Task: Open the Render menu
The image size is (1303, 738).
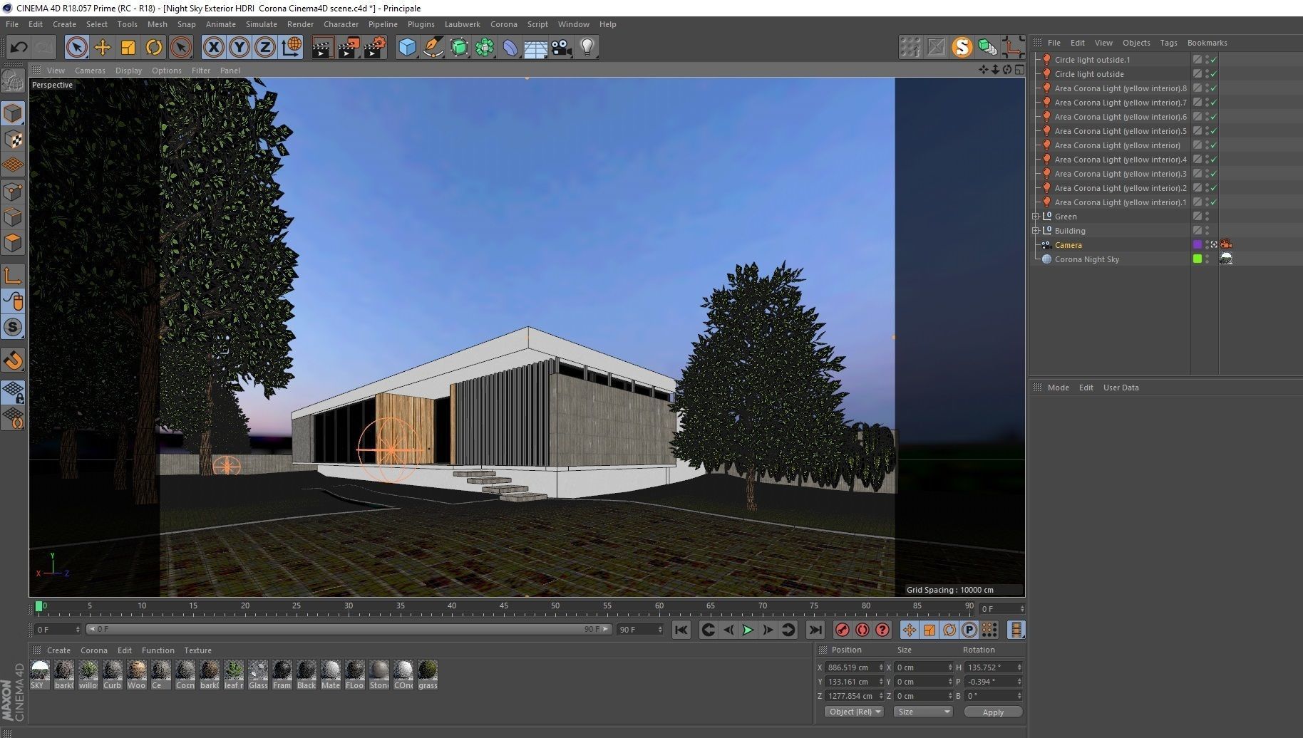Action: click(x=300, y=24)
